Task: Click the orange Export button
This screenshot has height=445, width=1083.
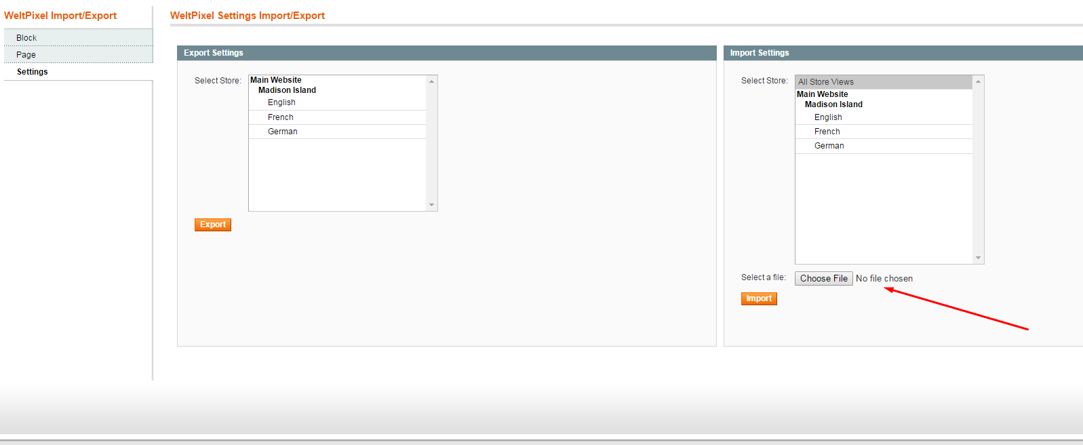Action: point(212,225)
